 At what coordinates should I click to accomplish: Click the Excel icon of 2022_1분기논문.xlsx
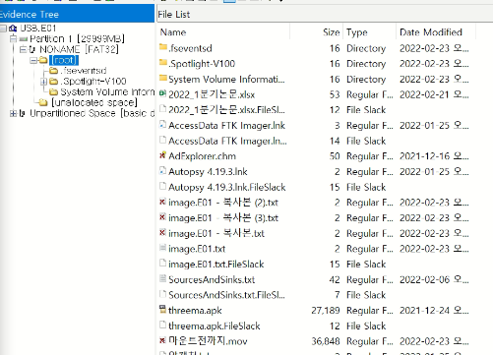162,93
